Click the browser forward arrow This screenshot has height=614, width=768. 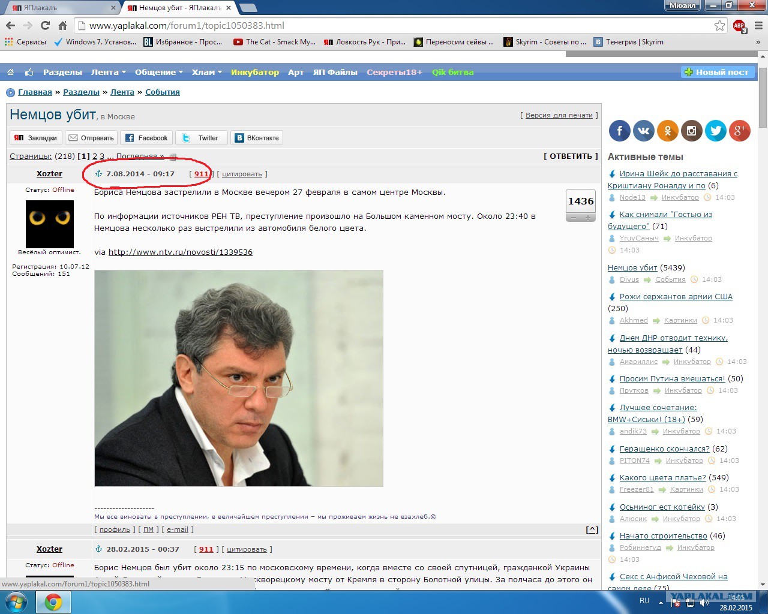[x=28, y=25]
